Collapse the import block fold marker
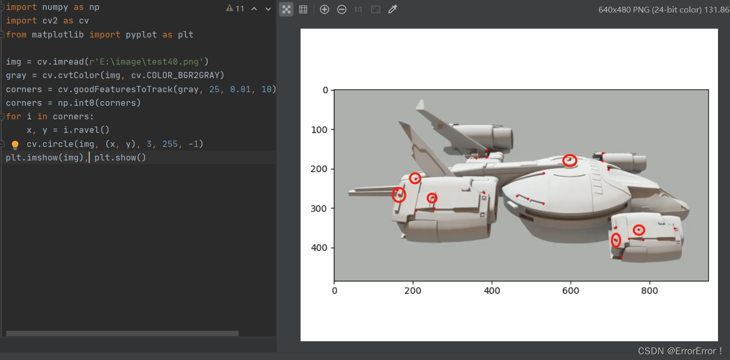 [x=3, y=8]
